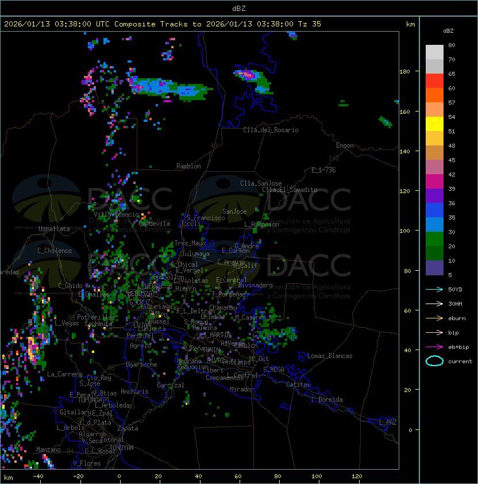This screenshot has width=478, height=484.
Task: Click the 'Mirador' label
Action: [x=242, y=389]
